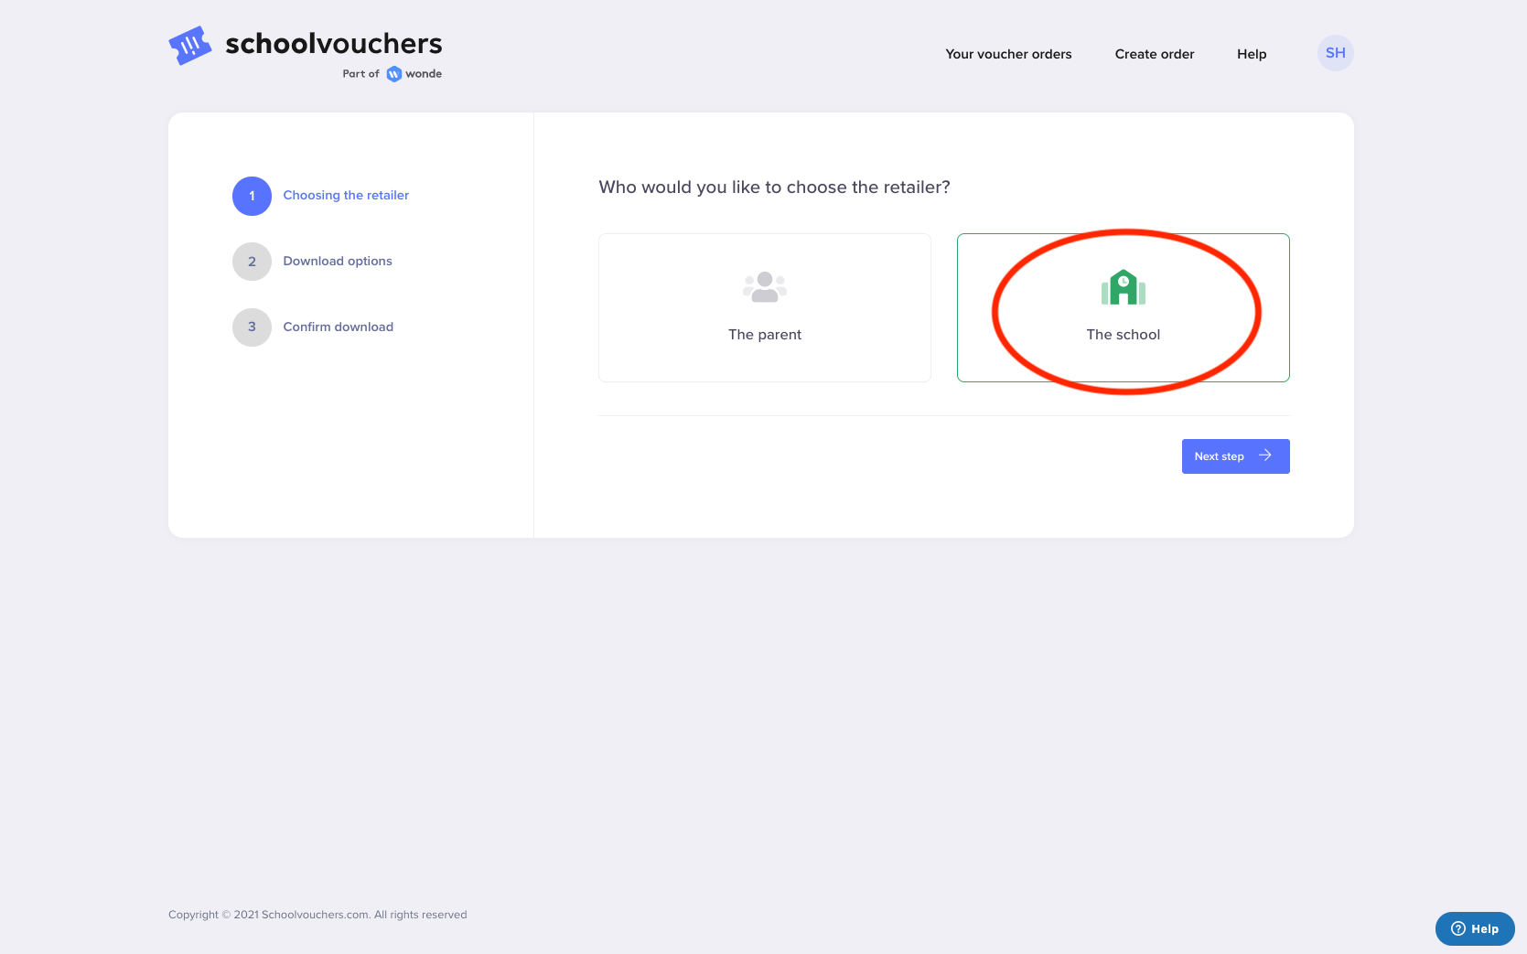Click the 'Part of' text under logo
Screen dimensions: 1527x954
pos(360,74)
